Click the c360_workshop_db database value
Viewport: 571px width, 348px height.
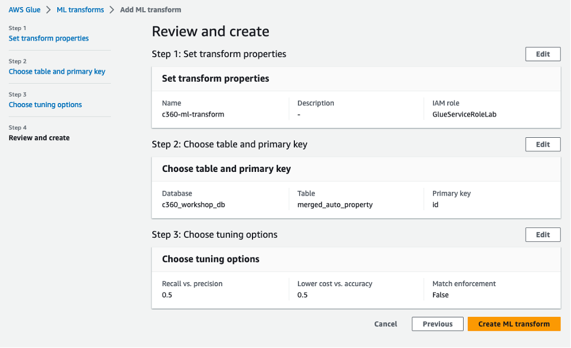(193, 205)
